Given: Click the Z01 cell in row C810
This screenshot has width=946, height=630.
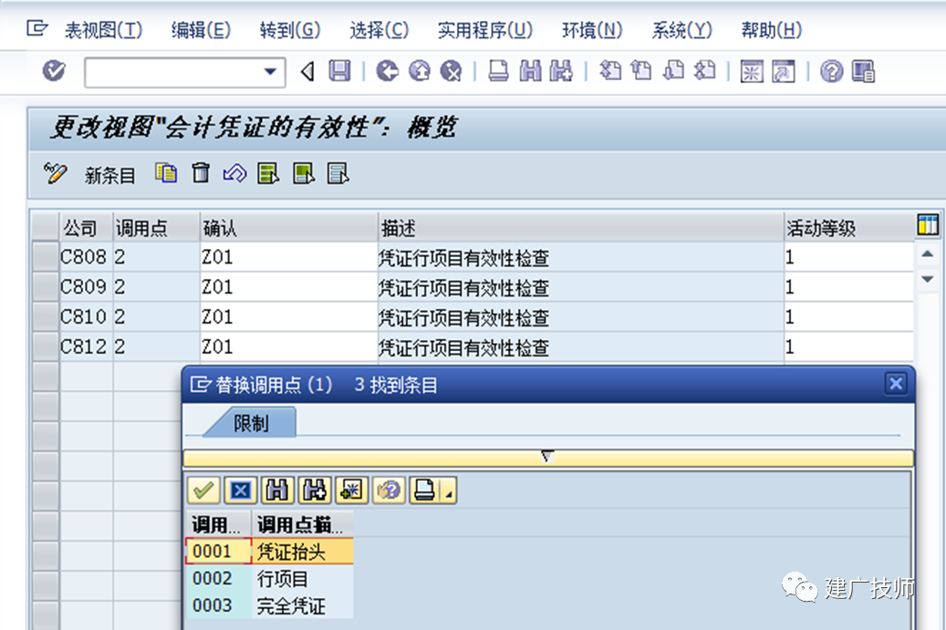Looking at the screenshot, I should pyautogui.click(x=288, y=316).
